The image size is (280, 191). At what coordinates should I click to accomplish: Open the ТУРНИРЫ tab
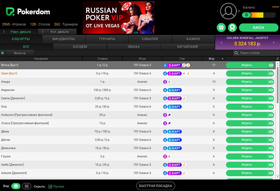pos(107,39)
